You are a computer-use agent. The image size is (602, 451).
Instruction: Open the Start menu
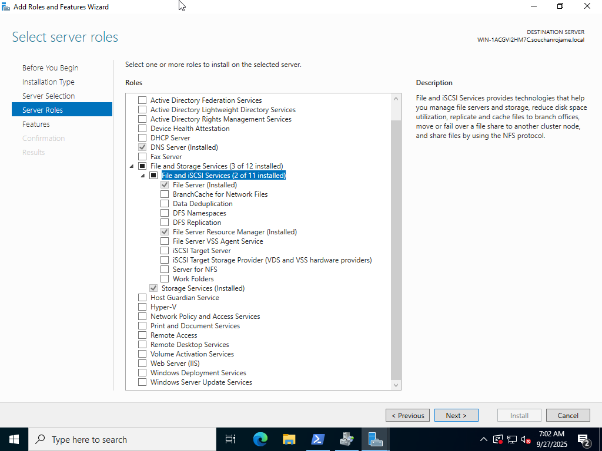click(14, 439)
